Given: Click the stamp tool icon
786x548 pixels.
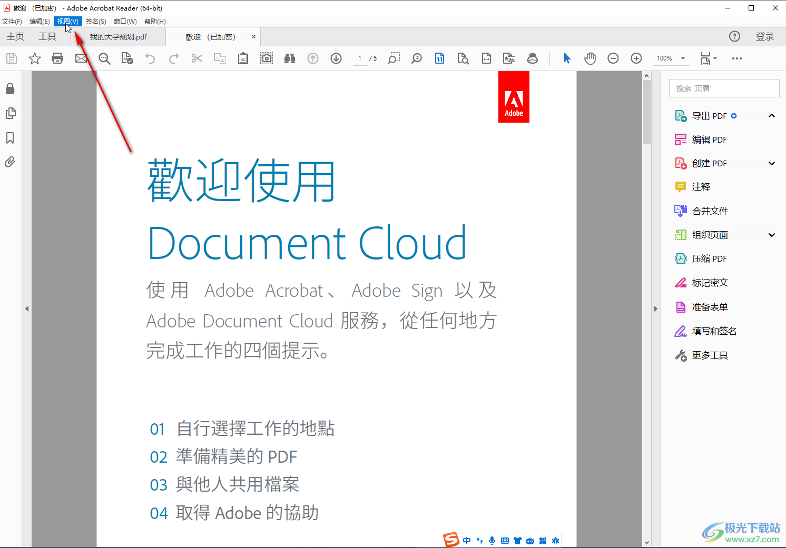Looking at the screenshot, I should pos(533,58).
